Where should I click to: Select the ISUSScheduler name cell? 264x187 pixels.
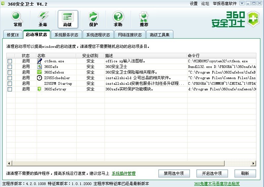[57, 78]
